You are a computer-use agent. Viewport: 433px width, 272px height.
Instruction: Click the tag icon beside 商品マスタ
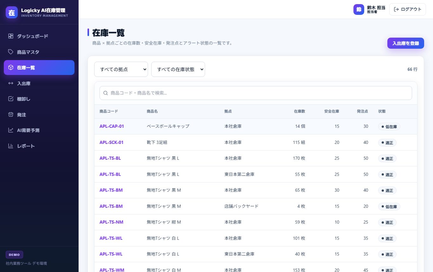click(11, 52)
